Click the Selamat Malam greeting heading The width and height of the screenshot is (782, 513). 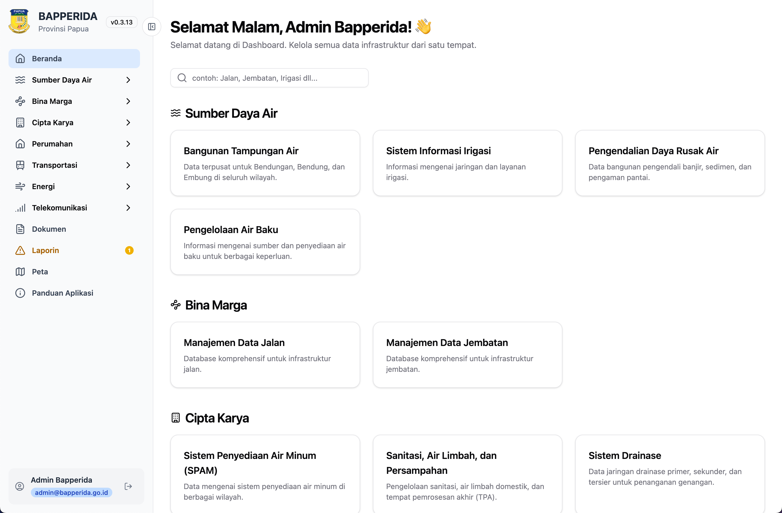[x=301, y=27]
